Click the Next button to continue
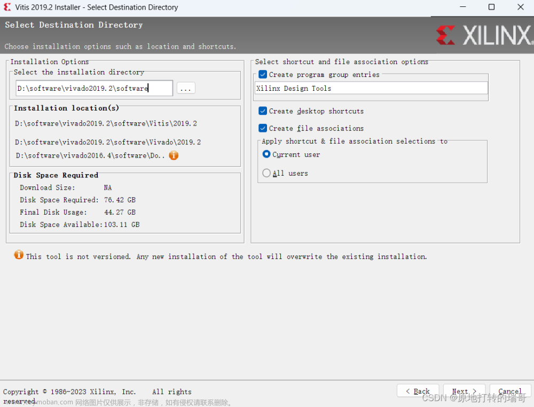Viewport: 534px width, 407px height. [464, 390]
